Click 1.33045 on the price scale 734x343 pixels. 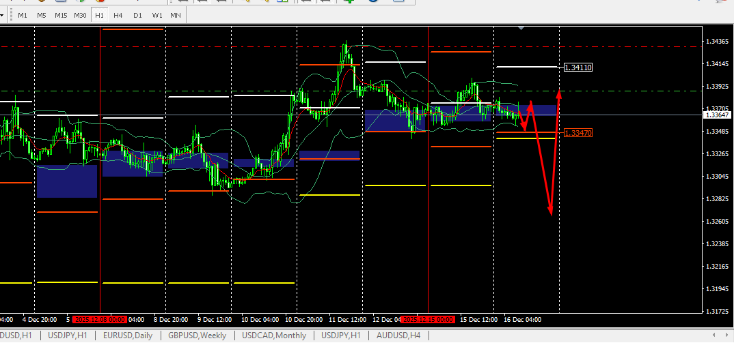coord(717,177)
